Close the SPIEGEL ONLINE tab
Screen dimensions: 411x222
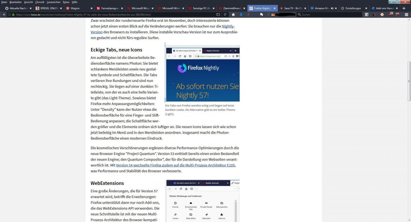[x=61, y=8]
